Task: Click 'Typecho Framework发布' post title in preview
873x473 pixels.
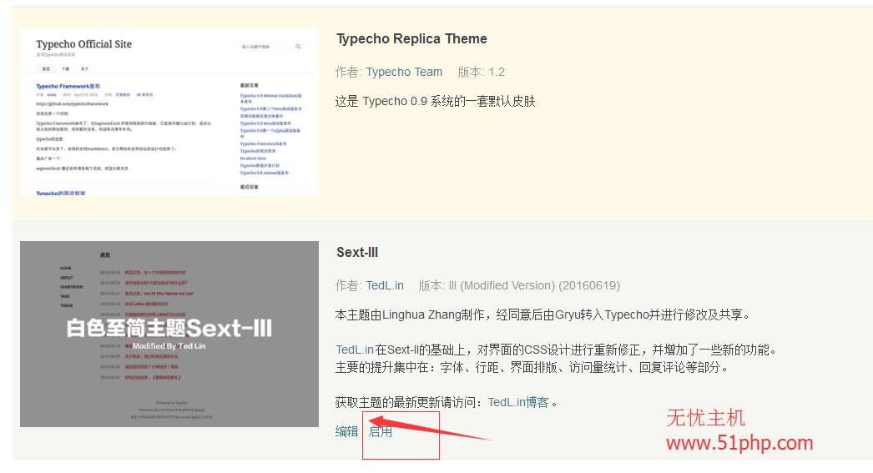Action: [68, 86]
